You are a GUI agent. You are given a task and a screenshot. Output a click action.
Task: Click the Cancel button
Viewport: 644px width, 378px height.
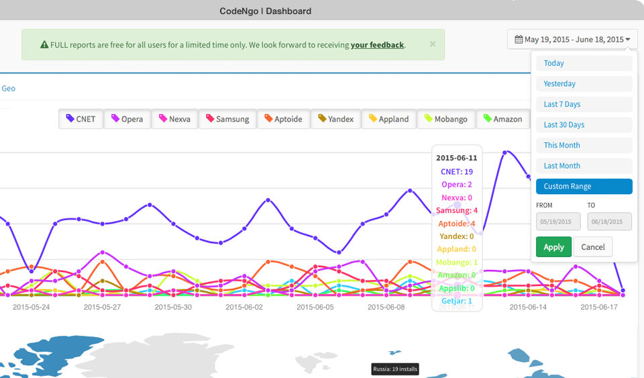(x=592, y=247)
